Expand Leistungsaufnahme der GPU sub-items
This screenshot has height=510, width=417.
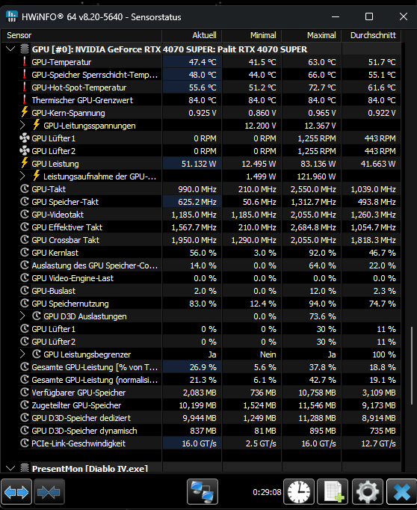click(x=22, y=176)
